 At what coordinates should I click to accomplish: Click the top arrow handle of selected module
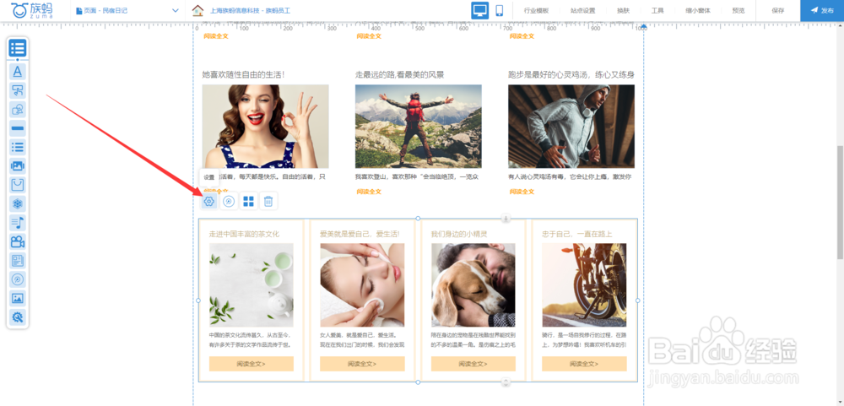[506, 218]
